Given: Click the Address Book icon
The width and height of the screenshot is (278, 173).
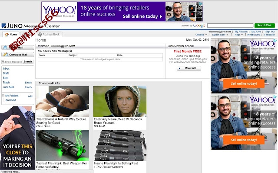Looking at the screenshot, I should 40,35.
